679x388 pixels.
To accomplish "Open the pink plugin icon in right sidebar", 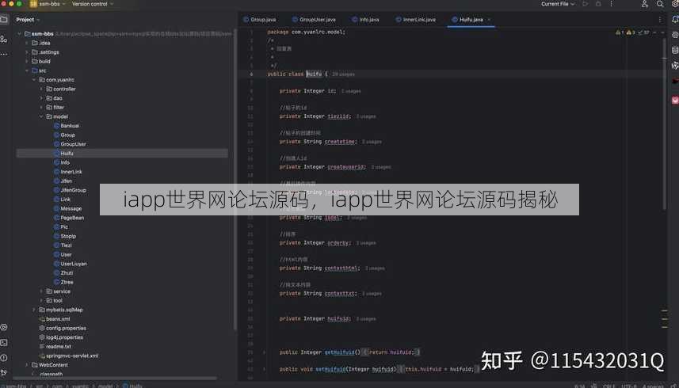I will pyautogui.click(x=675, y=101).
